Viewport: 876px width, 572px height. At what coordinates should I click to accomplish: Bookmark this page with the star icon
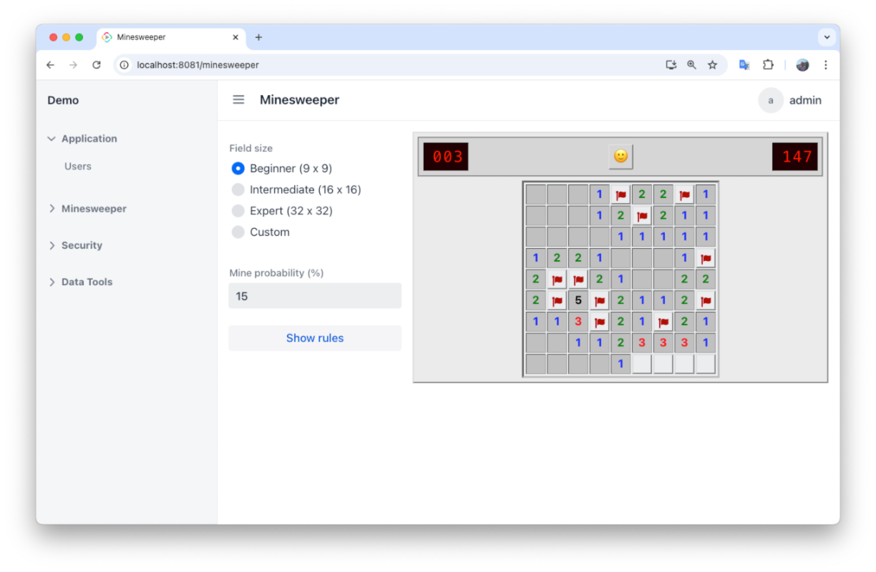tap(712, 65)
